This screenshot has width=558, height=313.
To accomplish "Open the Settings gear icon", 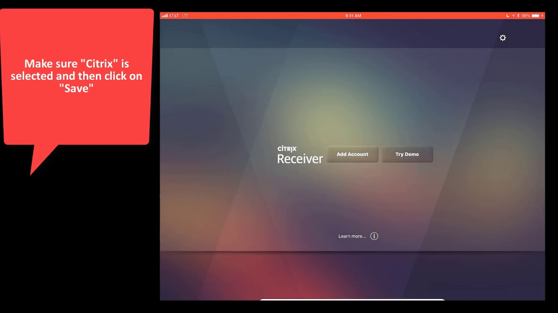I will click(x=502, y=38).
